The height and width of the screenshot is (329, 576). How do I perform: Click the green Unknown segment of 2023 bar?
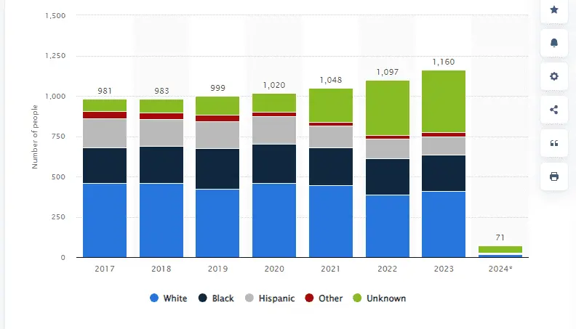(x=444, y=101)
